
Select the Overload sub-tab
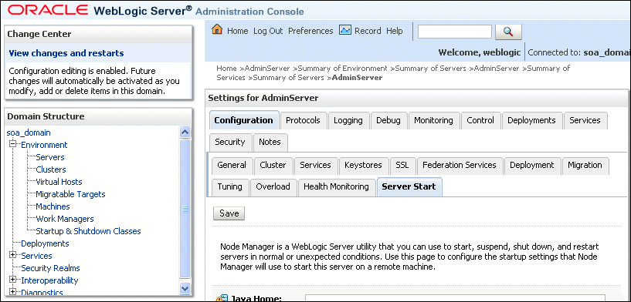(x=273, y=186)
